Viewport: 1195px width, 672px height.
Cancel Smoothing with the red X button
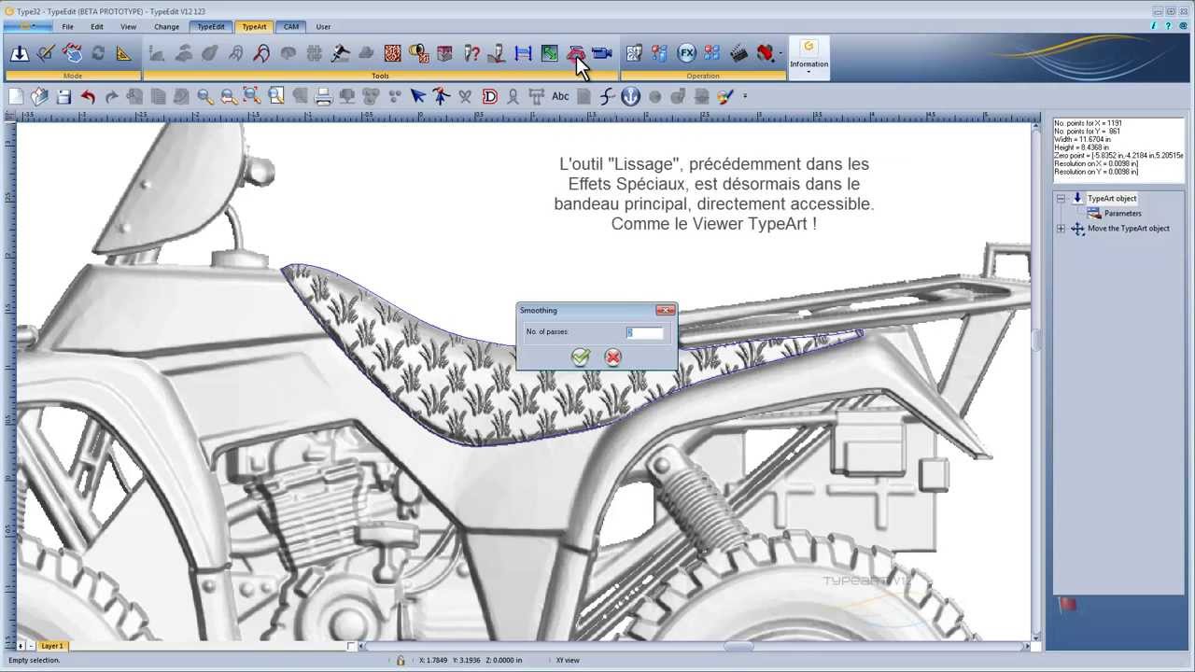click(612, 357)
